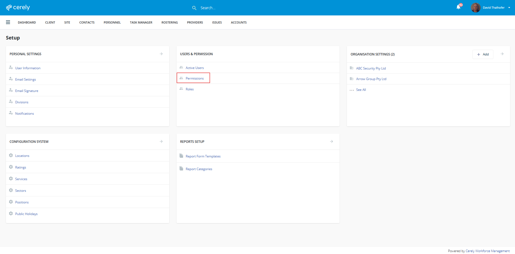Click the Cerely logo
The height and width of the screenshot is (254, 515).
(x=18, y=8)
